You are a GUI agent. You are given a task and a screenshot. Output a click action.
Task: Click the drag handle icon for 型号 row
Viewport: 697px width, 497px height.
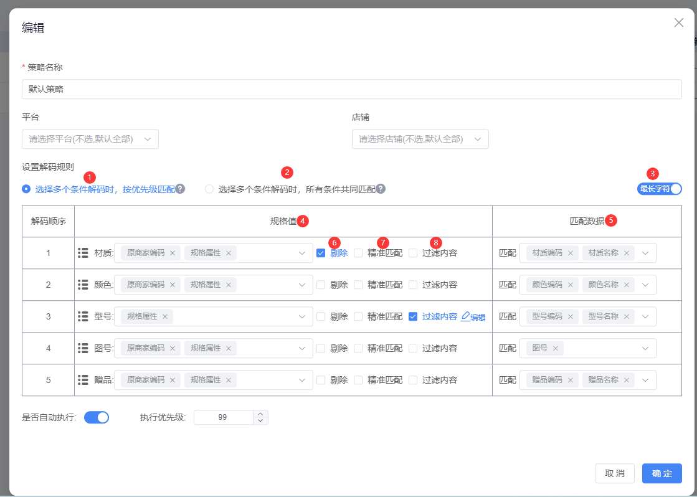(83, 316)
